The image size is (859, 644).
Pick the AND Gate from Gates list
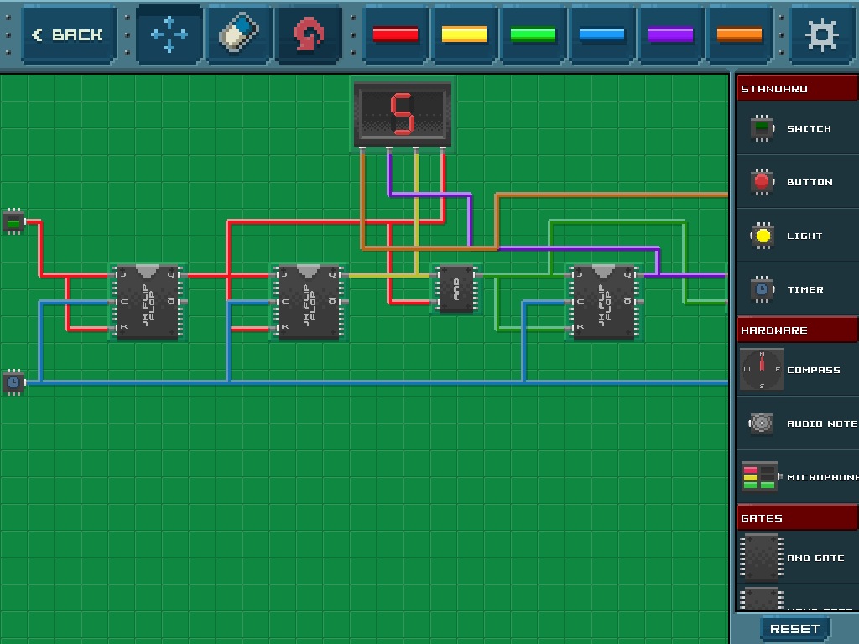796,558
